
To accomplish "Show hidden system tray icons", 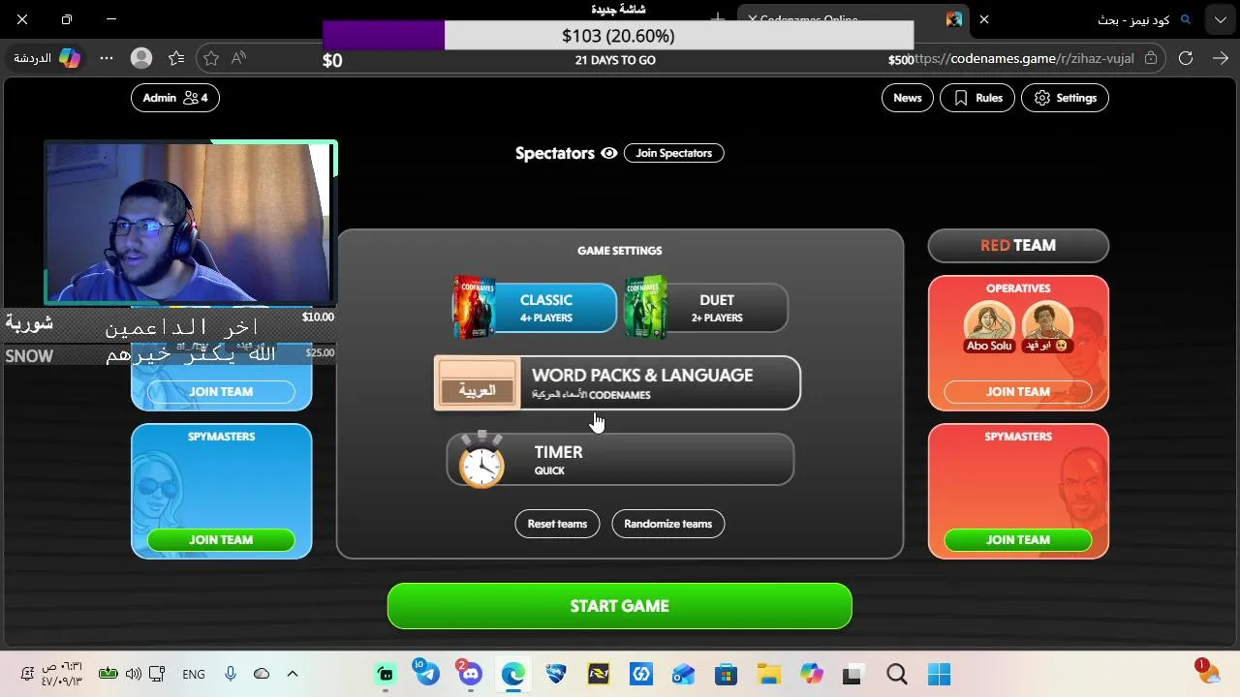I will click(x=293, y=674).
